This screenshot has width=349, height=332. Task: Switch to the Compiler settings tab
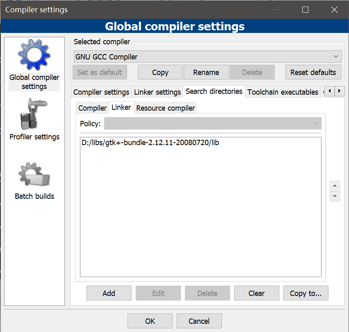point(101,92)
